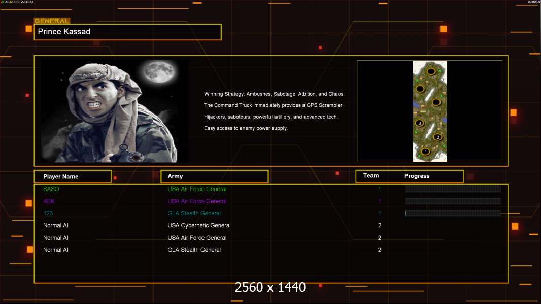
Task: Click the Progress column header
Action: pos(417,176)
